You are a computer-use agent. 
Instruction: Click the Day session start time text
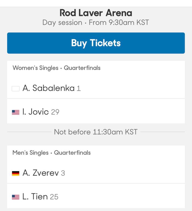coord(96,23)
